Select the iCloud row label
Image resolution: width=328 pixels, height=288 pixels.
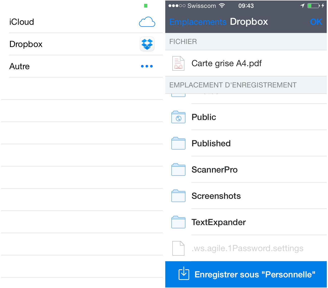[x=21, y=22]
